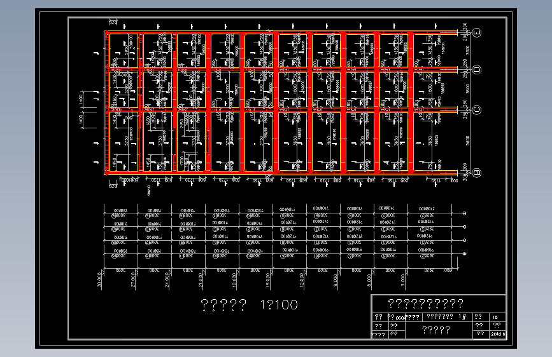This screenshot has width=552, height=357.
Task: Click the axis bubble labeled B
Action: (x=477, y=173)
